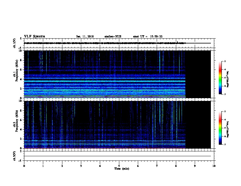Click inside the ch.1 spectrogram panel
This screenshot has height=186, width=241.
click(x=117, y=74)
